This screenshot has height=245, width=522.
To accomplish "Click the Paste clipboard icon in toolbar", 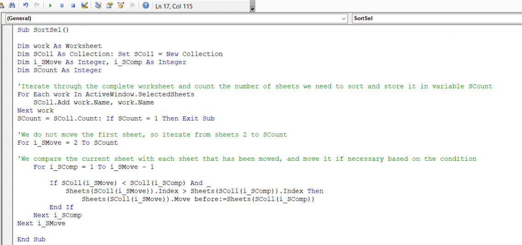I will 2,5.
